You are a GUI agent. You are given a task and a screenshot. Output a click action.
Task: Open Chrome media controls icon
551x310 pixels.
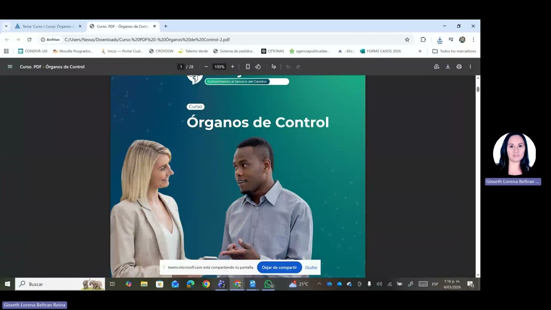pos(451,40)
